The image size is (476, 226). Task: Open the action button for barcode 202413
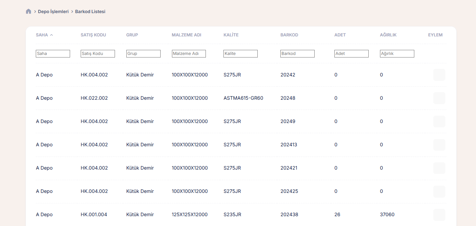point(439,145)
